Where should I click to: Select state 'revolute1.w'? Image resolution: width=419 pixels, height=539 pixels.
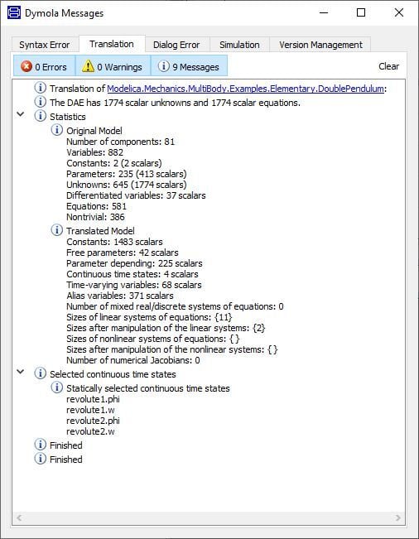point(90,410)
